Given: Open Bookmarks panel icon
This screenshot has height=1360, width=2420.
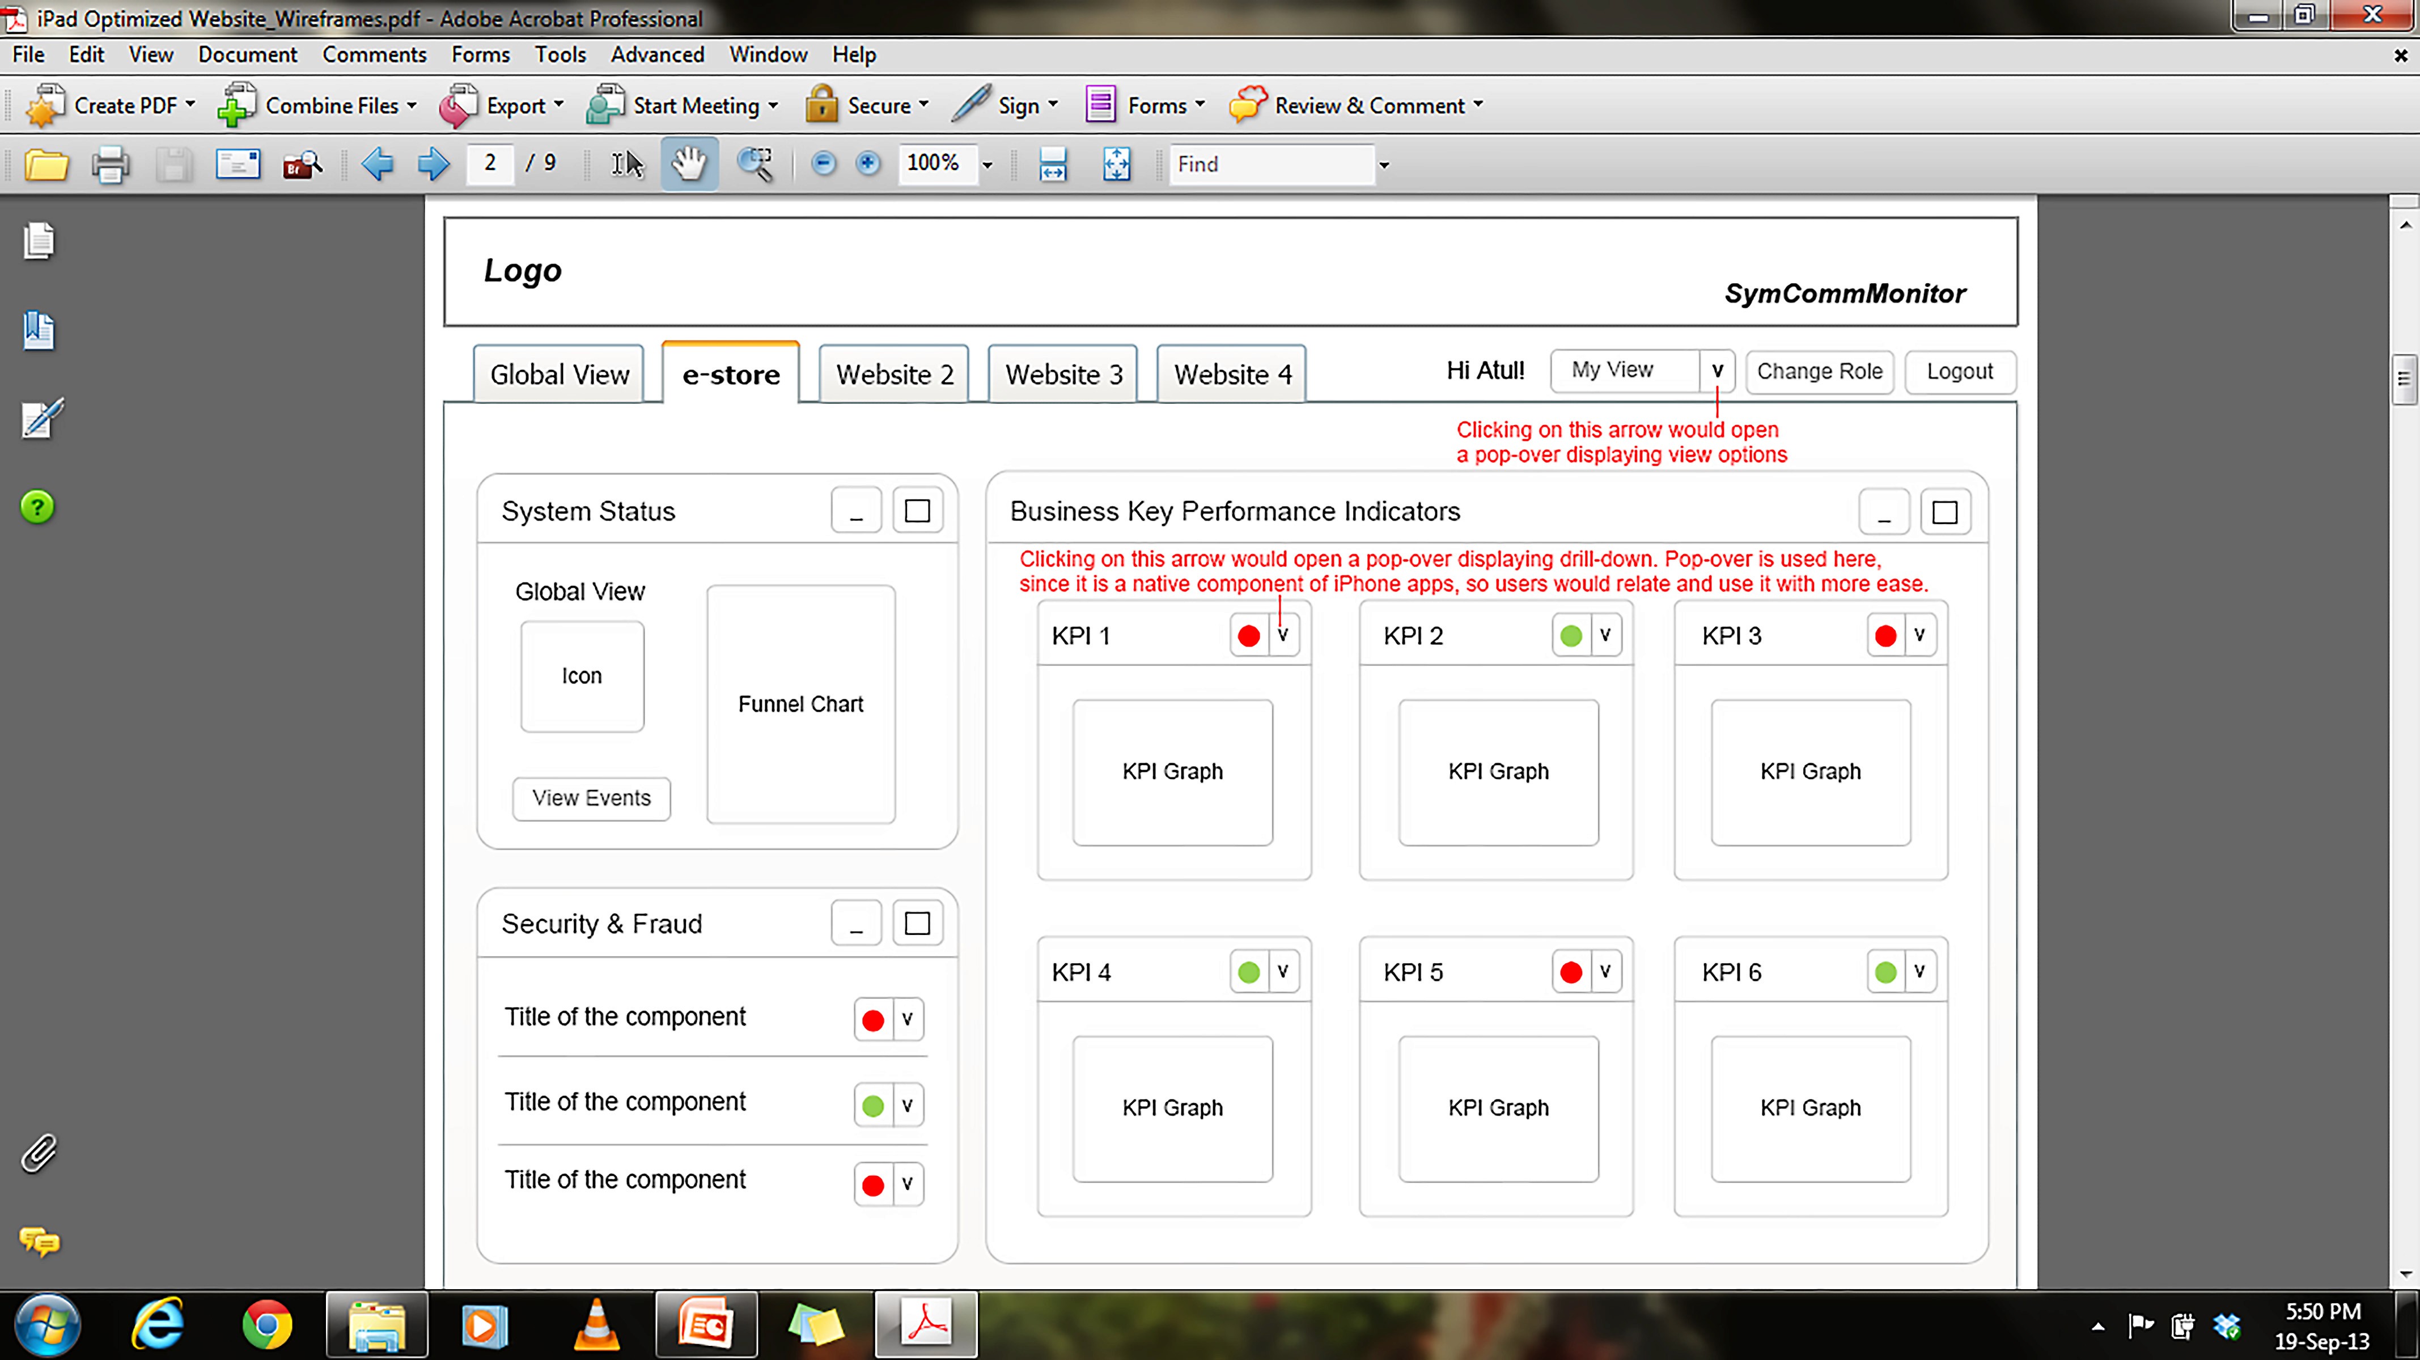Looking at the screenshot, I should [x=39, y=330].
